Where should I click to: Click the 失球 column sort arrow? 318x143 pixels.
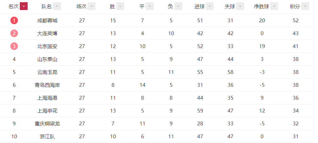[240, 6]
